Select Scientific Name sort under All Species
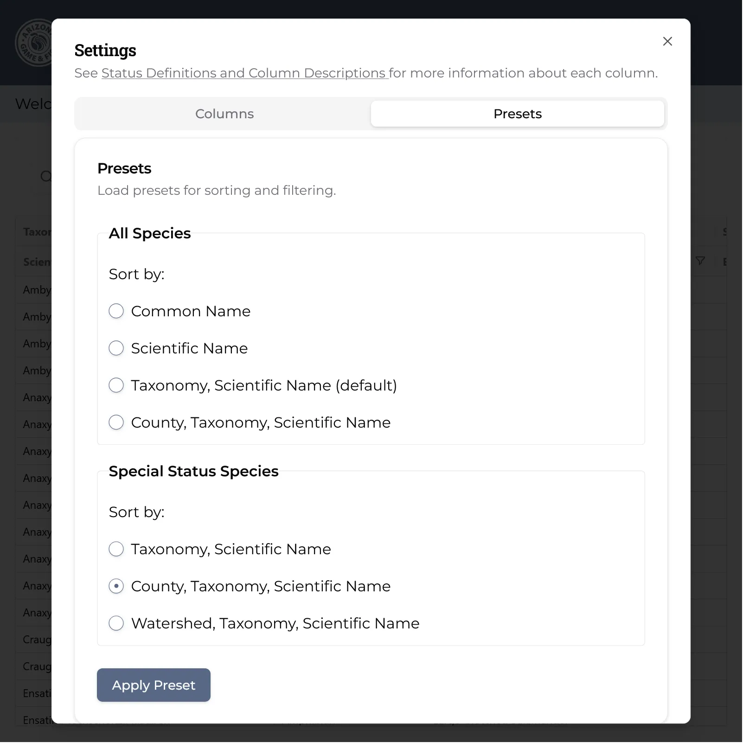The image size is (743, 743). pos(116,348)
